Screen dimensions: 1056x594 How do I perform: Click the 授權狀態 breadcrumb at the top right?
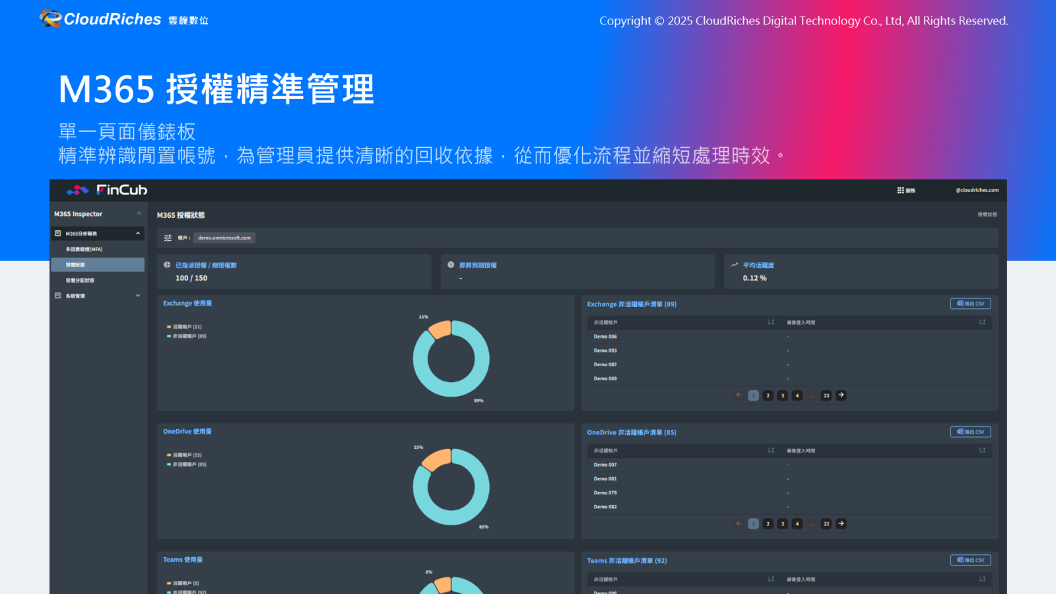click(987, 214)
